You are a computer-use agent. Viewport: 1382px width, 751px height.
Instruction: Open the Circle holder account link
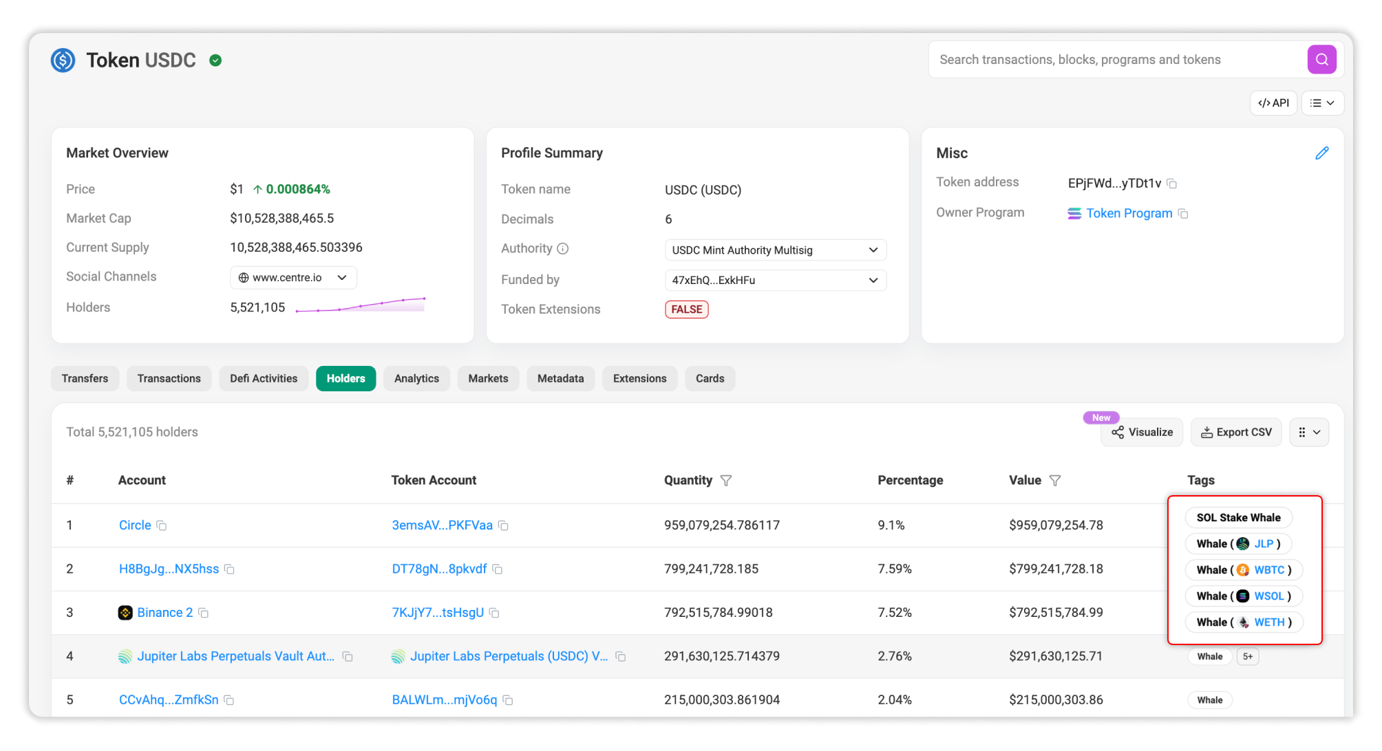point(135,525)
